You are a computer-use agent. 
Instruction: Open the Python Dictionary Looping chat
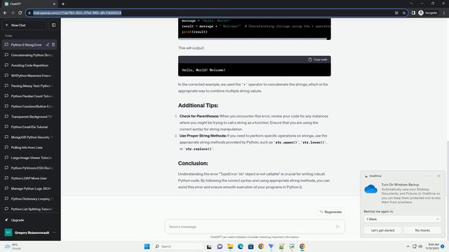coord(29,199)
